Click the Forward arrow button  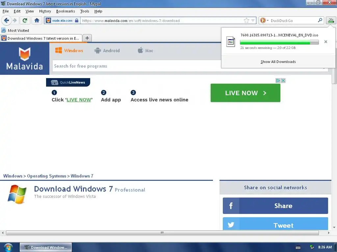pos(14,21)
